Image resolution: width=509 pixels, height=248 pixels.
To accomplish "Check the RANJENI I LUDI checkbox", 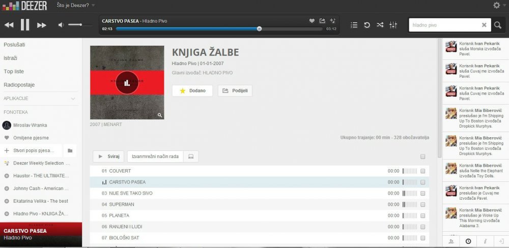I will point(422,227).
